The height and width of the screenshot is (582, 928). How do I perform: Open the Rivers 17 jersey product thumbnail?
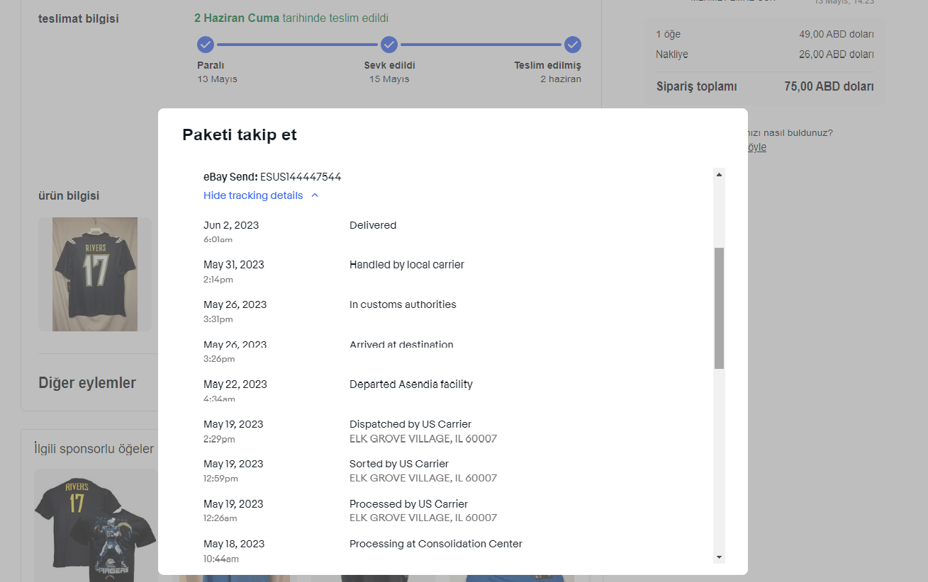click(x=95, y=274)
